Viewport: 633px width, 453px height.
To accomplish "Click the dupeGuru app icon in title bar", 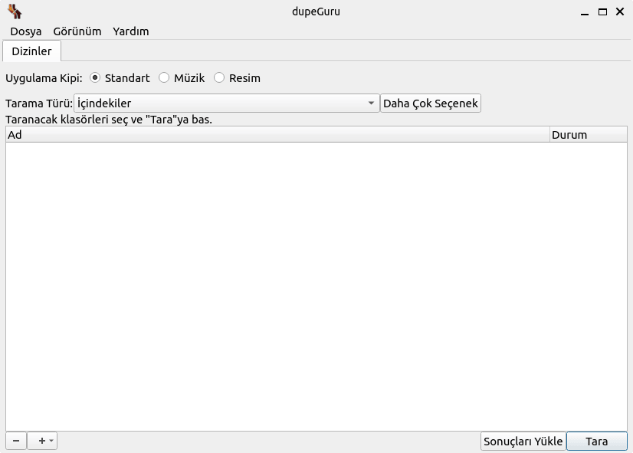I will click(x=15, y=11).
